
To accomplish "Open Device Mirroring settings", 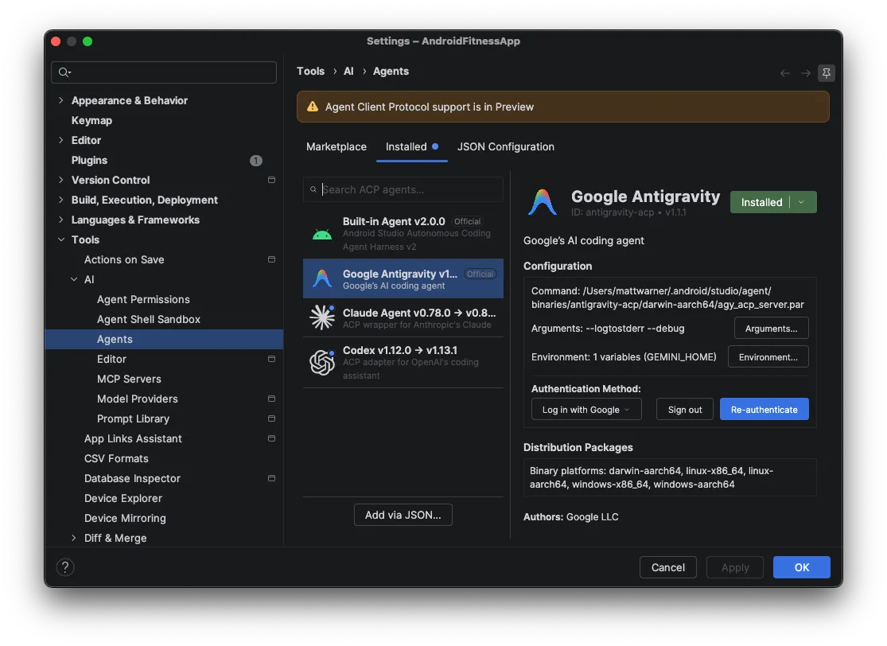I will click(x=125, y=518).
